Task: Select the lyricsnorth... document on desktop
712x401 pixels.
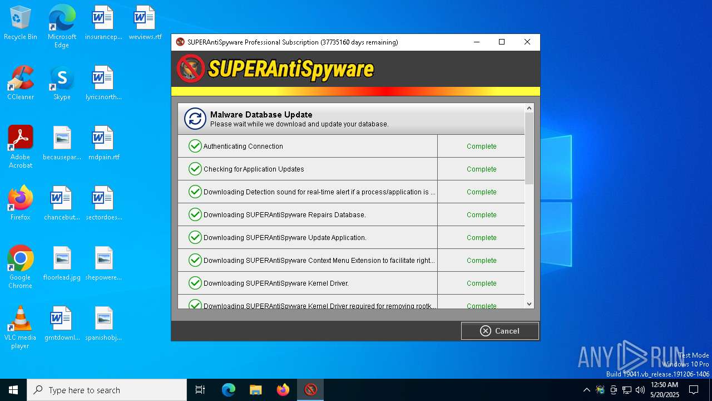Action: 103,83
